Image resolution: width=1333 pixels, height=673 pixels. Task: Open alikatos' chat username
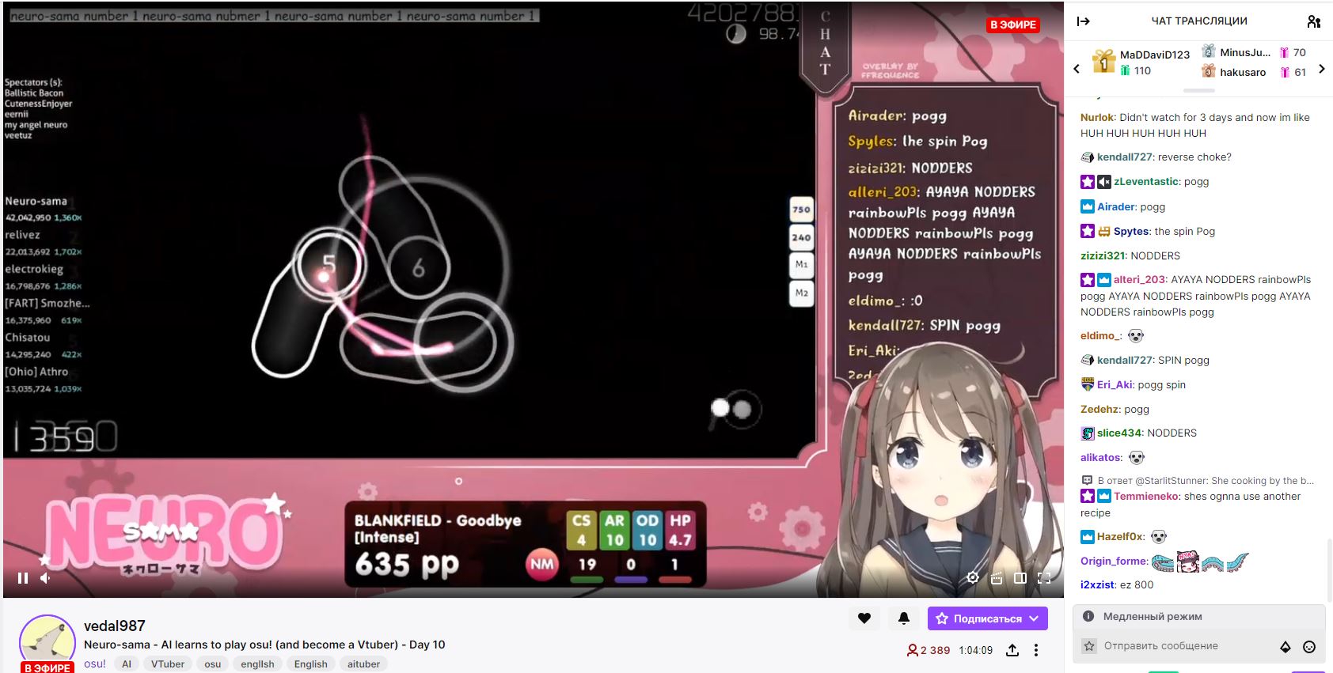click(x=1101, y=458)
